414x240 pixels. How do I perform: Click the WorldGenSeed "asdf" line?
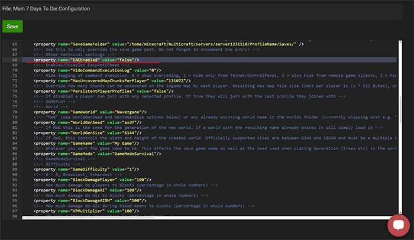[x=88, y=122]
